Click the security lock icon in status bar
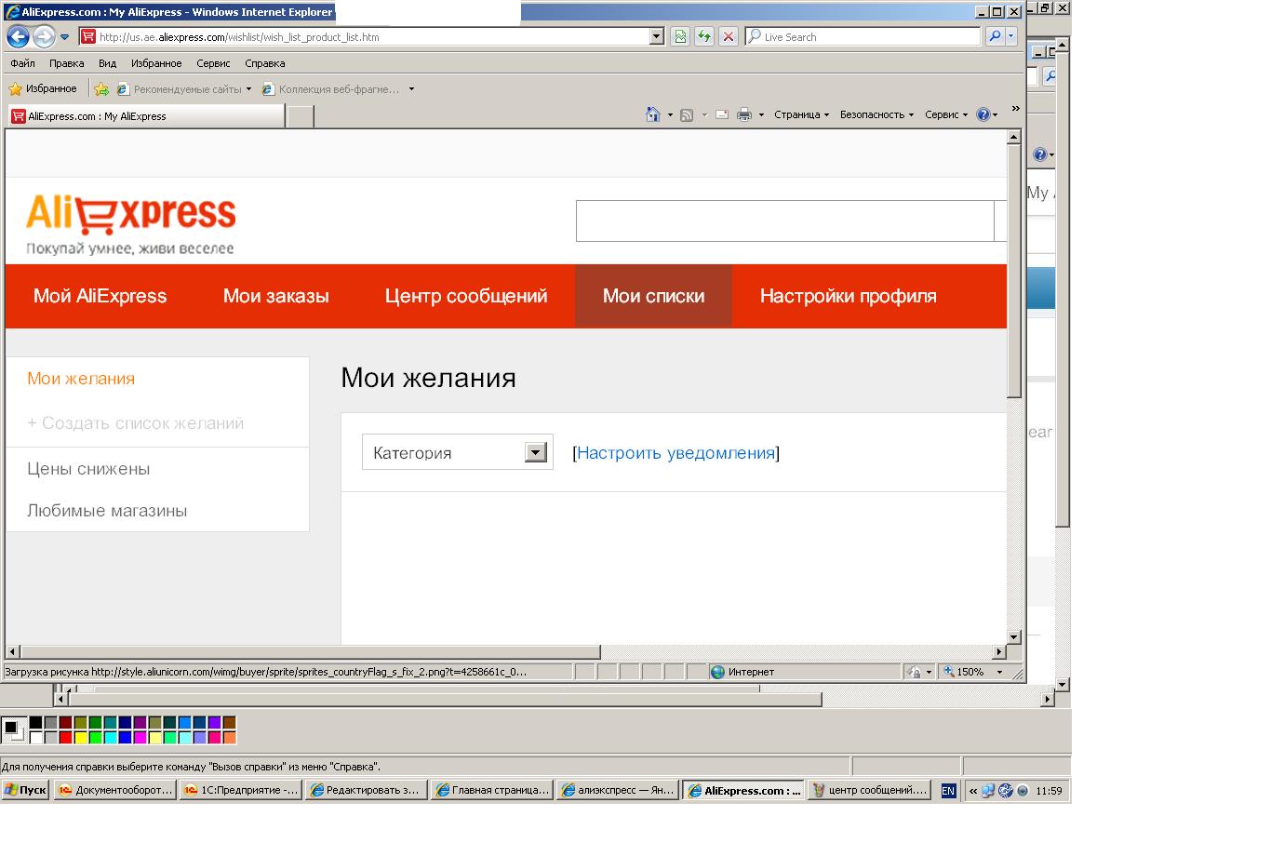 coord(915,672)
